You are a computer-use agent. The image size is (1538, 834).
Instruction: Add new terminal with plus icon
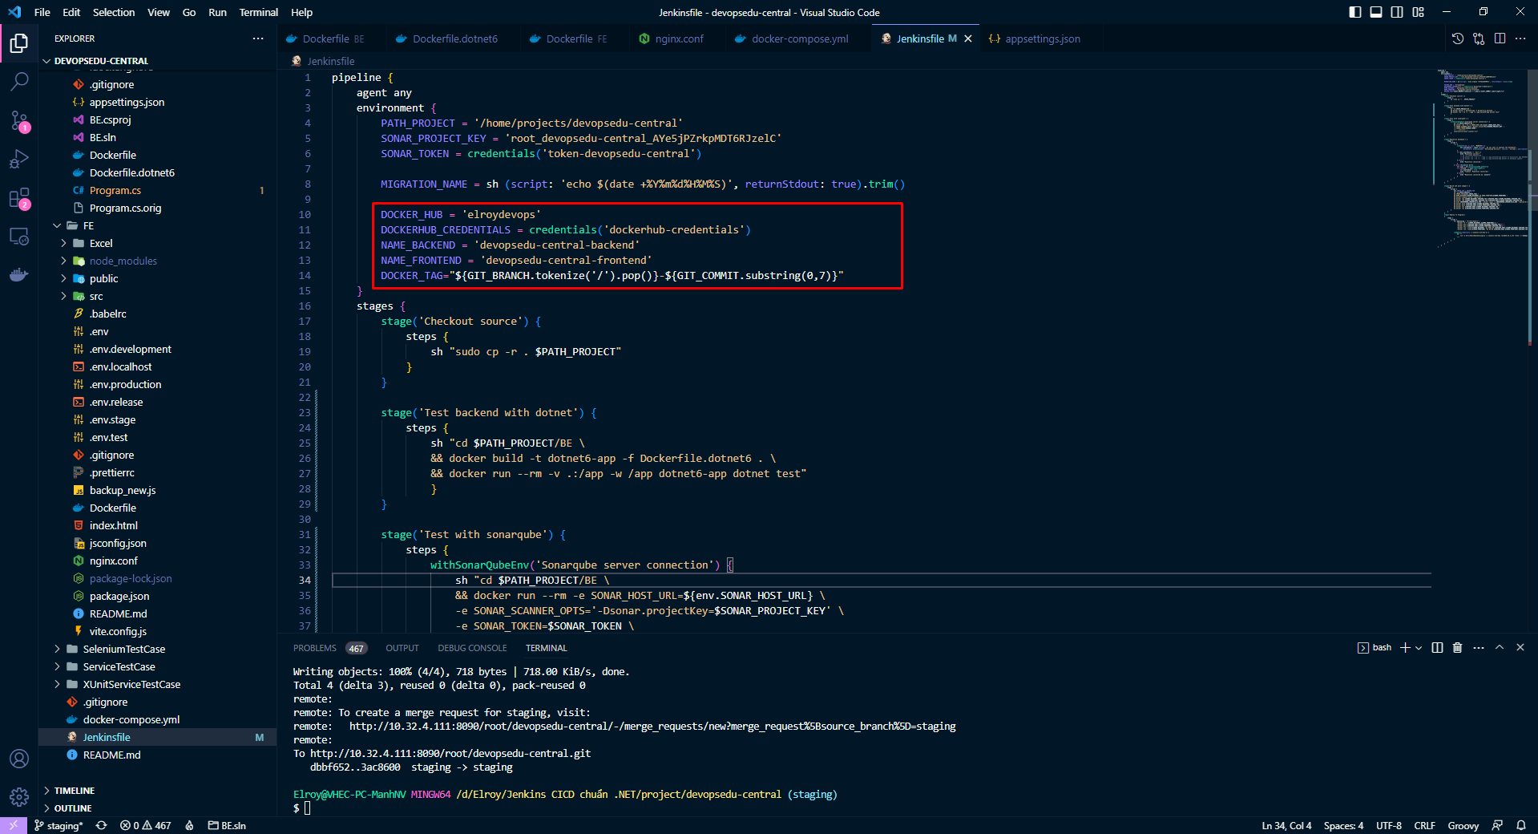(x=1405, y=648)
